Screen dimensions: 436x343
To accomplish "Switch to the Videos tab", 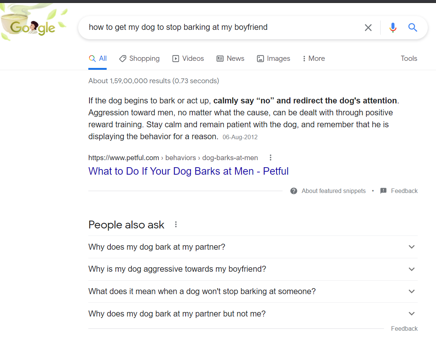I will [x=188, y=59].
